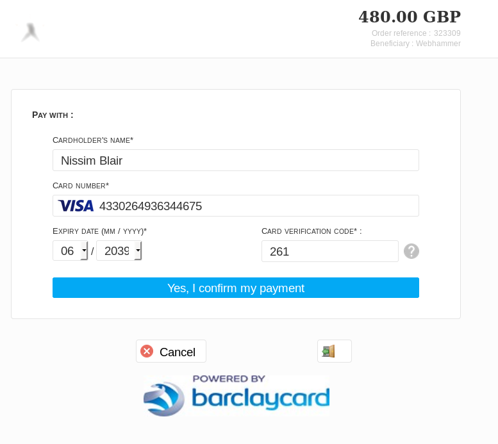
Task: Click the 480.00 GBP amount text
Action: pyautogui.click(x=410, y=17)
